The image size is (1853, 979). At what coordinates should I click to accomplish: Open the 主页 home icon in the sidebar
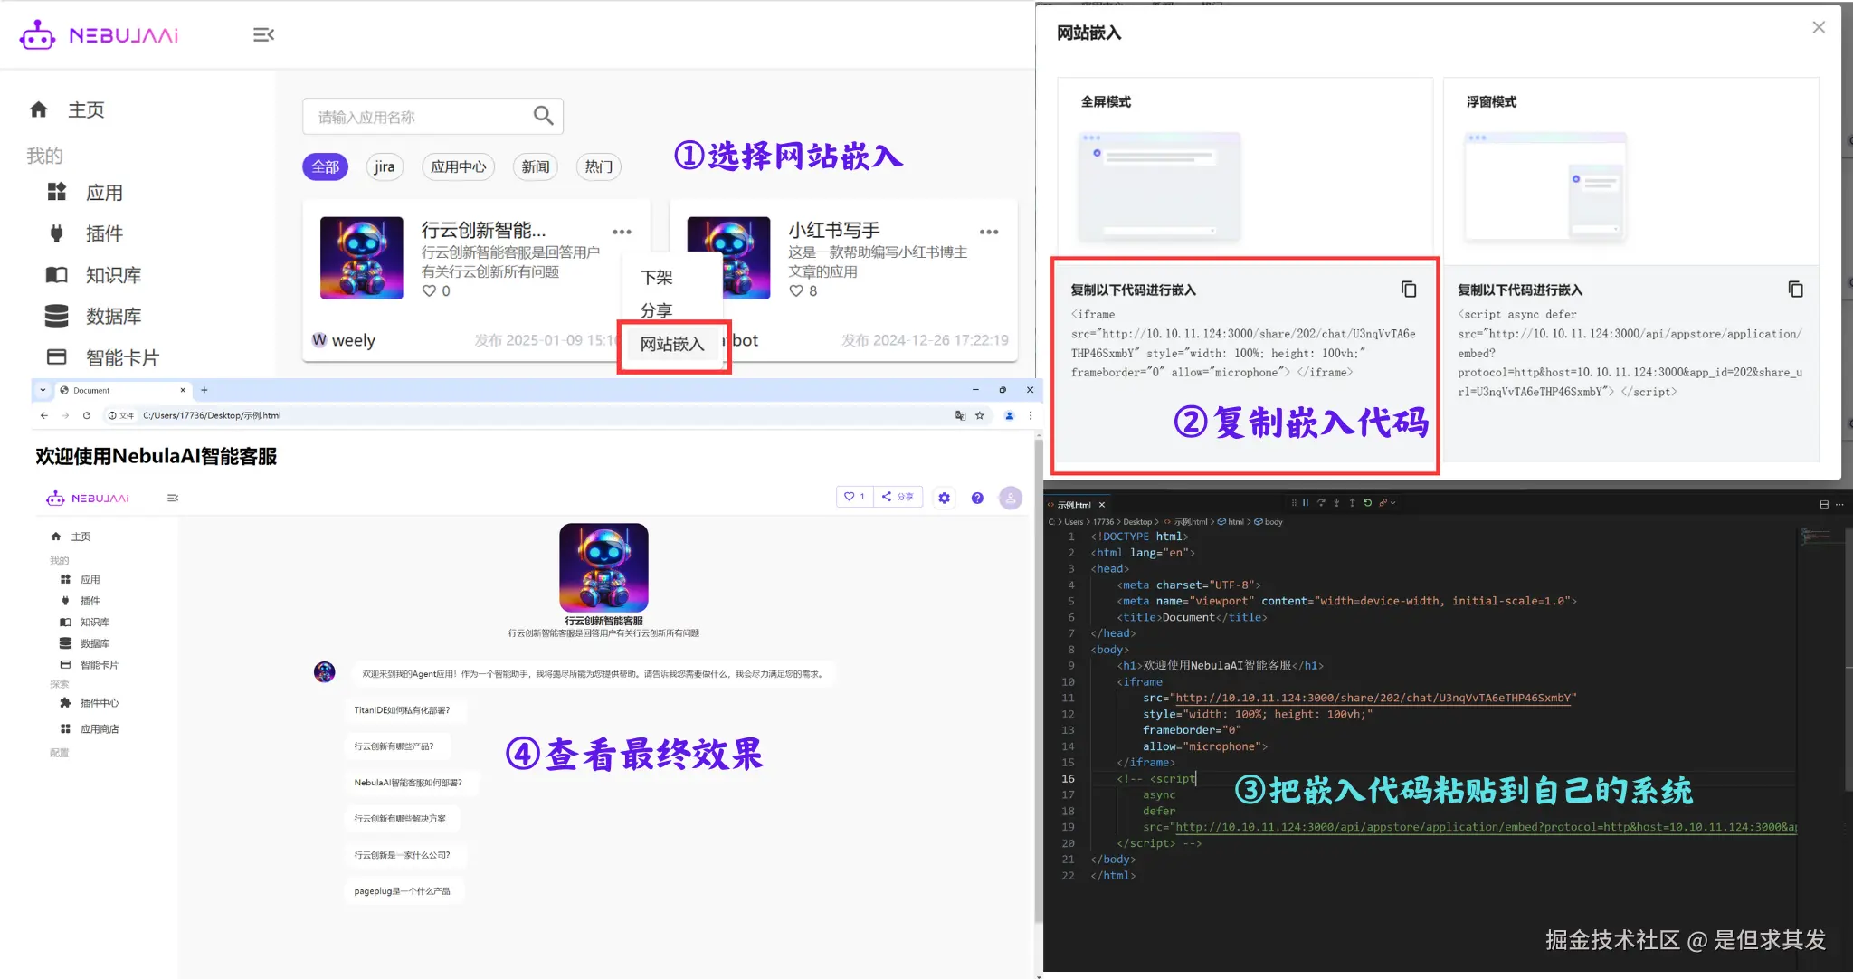[x=40, y=109]
